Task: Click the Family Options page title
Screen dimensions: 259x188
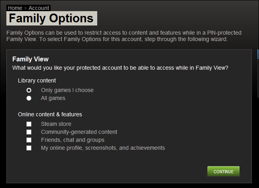Action: [x=51, y=18]
